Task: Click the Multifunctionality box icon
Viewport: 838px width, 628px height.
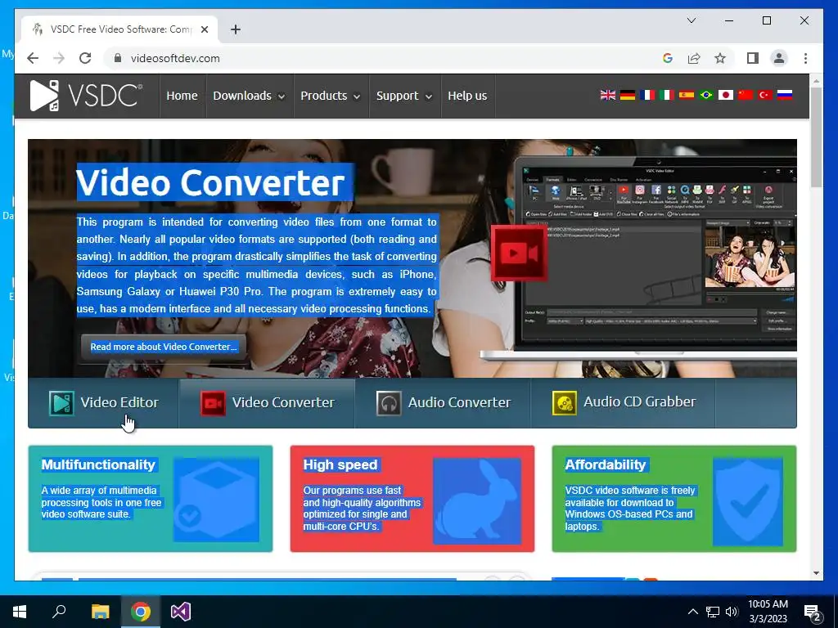Action: pyautogui.click(x=216, y=500)
